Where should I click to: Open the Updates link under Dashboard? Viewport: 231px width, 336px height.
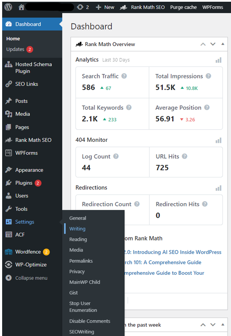point(15,49)
